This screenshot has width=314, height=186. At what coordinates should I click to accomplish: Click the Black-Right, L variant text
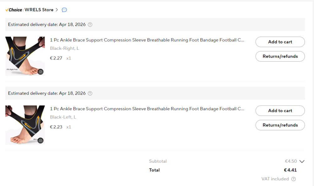64,48
